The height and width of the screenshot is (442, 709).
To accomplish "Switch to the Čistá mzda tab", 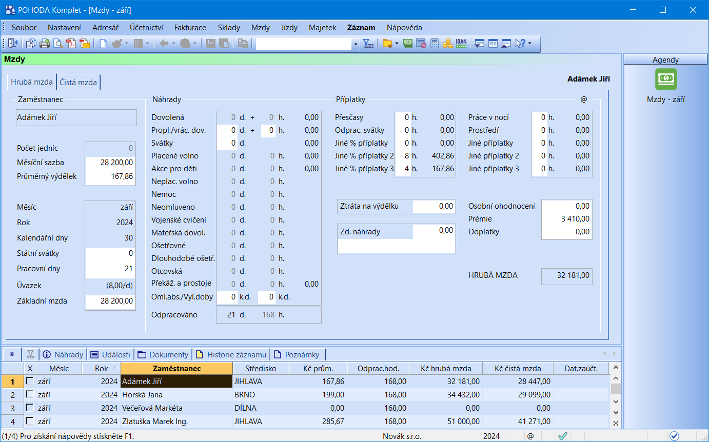I will click(x=78, y=82).
